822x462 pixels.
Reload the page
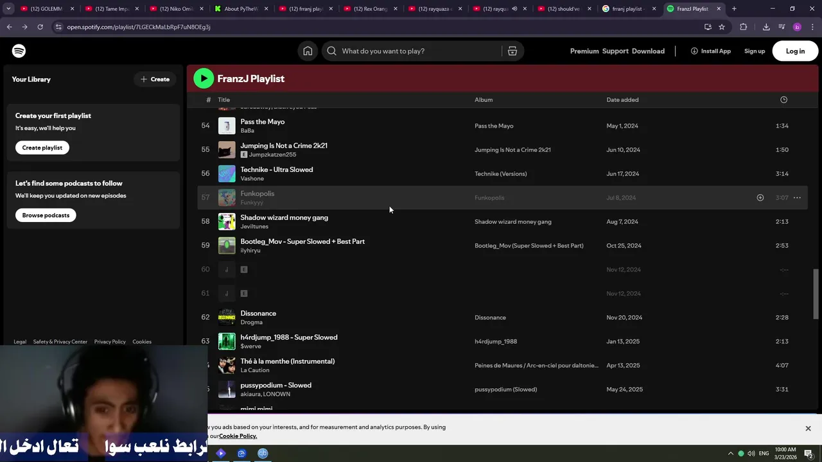pos(40,27)
